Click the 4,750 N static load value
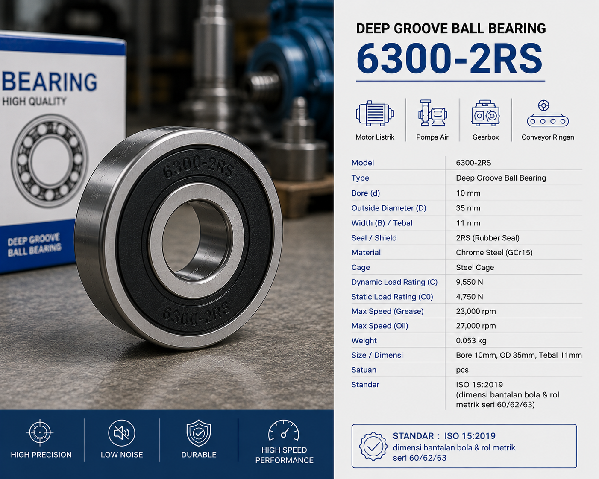 (x=469, y=297)
